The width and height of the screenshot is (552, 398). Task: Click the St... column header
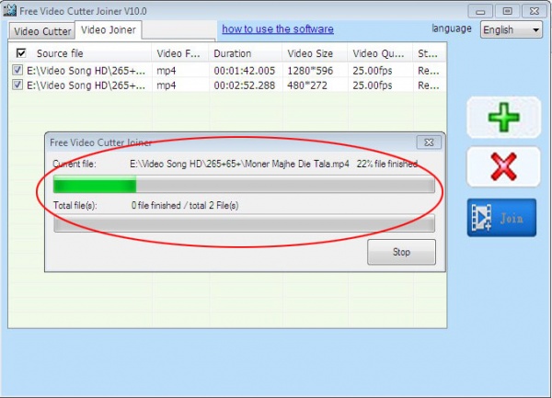tap(430, 53)
